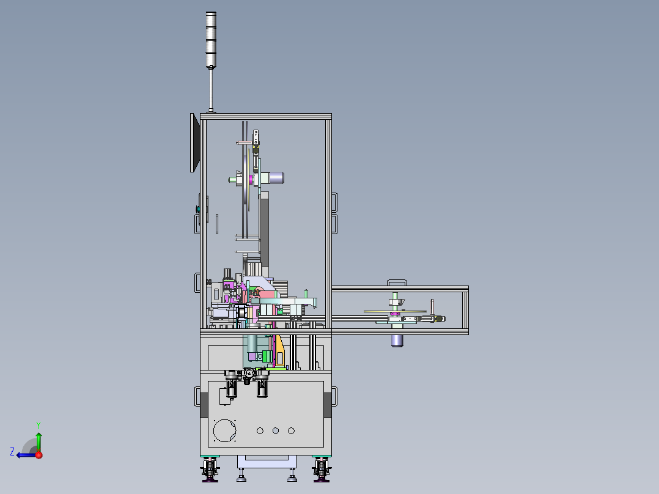Select the left caster wheel at the base
The height and width of the screenshot is (494, 659).
pyautogui.click(x=210, y=470)
